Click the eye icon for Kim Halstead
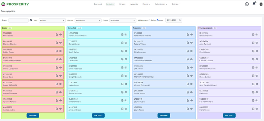This screenshot has height=121, width=264. [x=257, y=51]
